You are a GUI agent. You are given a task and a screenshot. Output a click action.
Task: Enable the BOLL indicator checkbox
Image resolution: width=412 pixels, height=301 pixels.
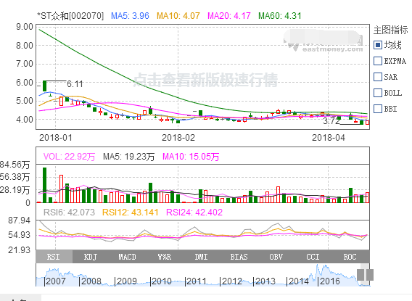[378, 93]
